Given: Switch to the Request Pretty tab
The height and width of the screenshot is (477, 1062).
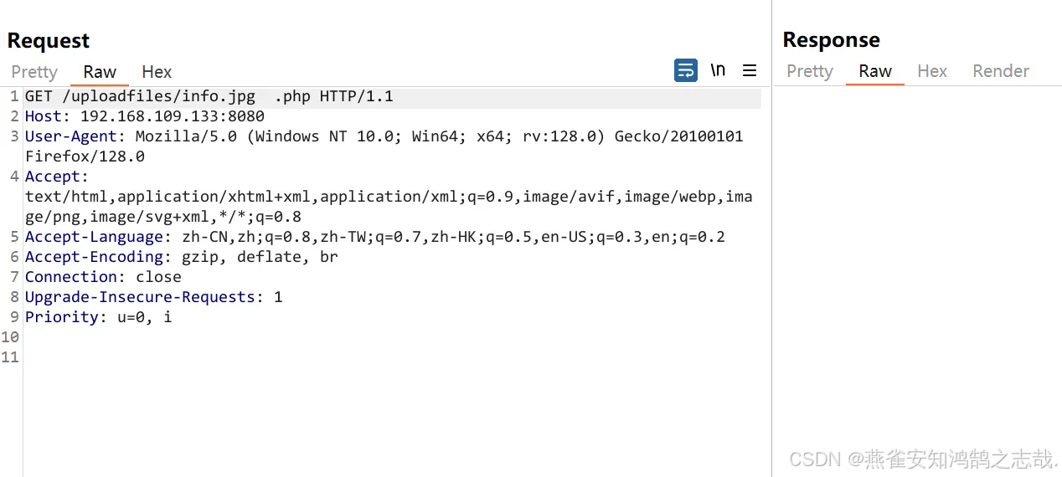Looking at the screenshot, I should pyautogui.click(x=34, y=72).
